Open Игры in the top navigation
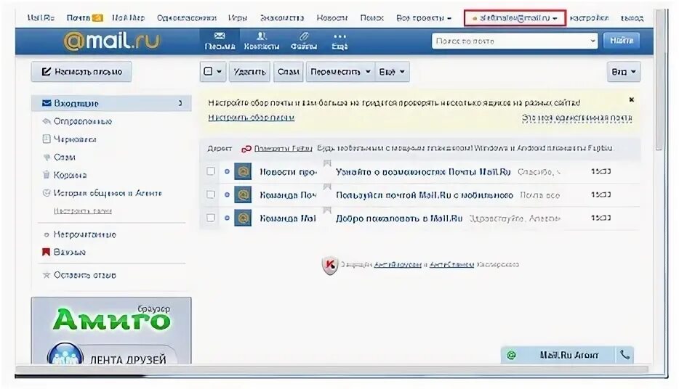The width and height of the screenshot is (679, 389). (x=238, y=18)
